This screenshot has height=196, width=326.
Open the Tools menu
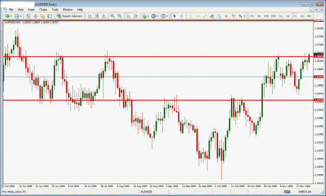55,9
